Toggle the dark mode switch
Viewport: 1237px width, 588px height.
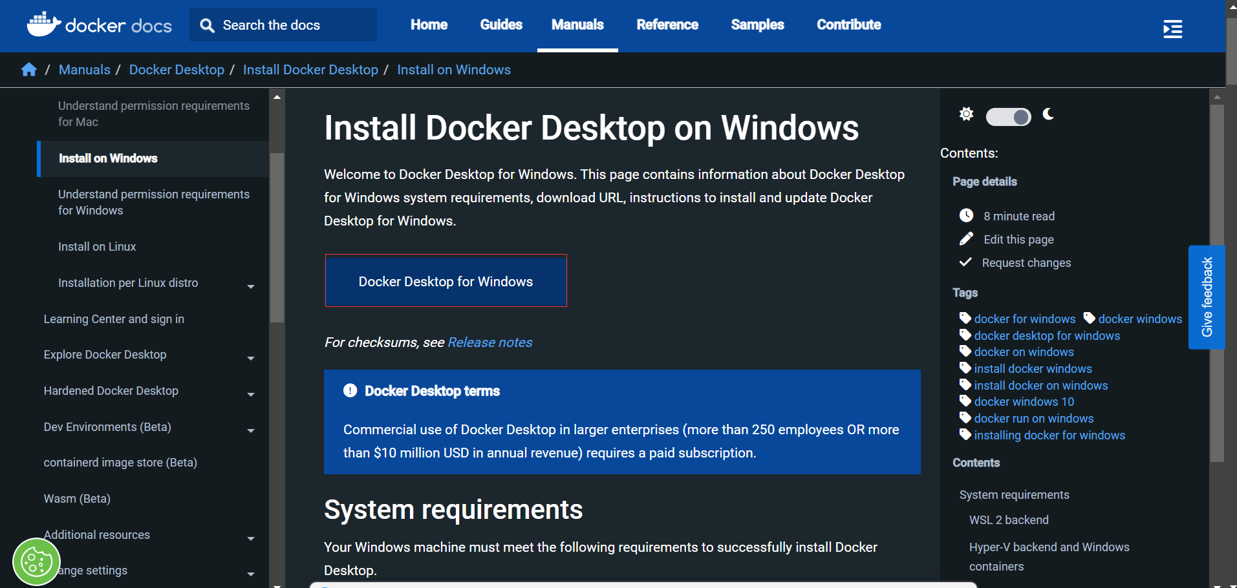tap(1008, 116)
